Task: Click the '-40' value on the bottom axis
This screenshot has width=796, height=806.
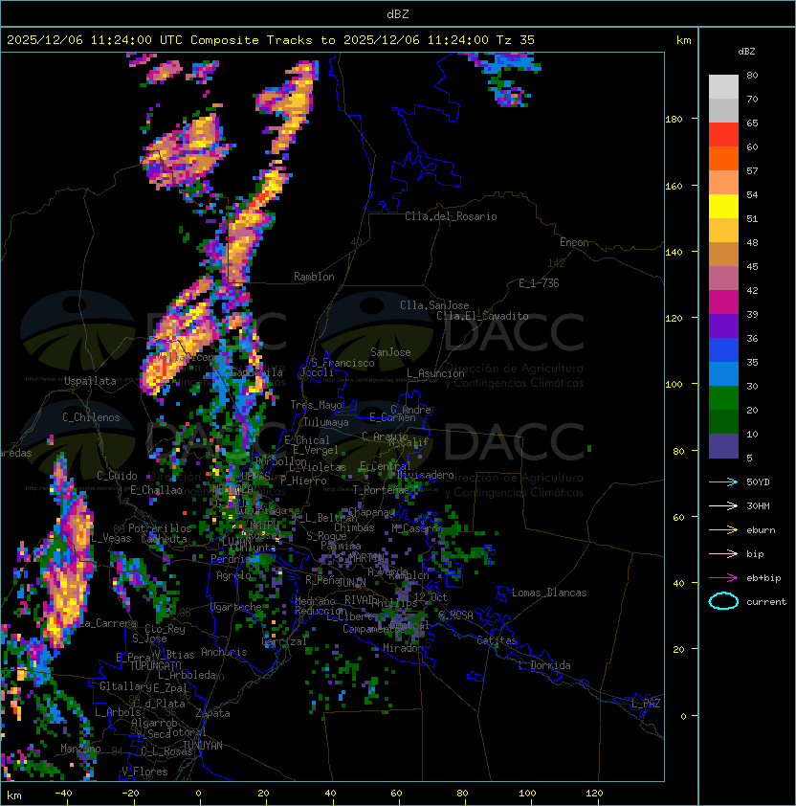Action: 63,794
